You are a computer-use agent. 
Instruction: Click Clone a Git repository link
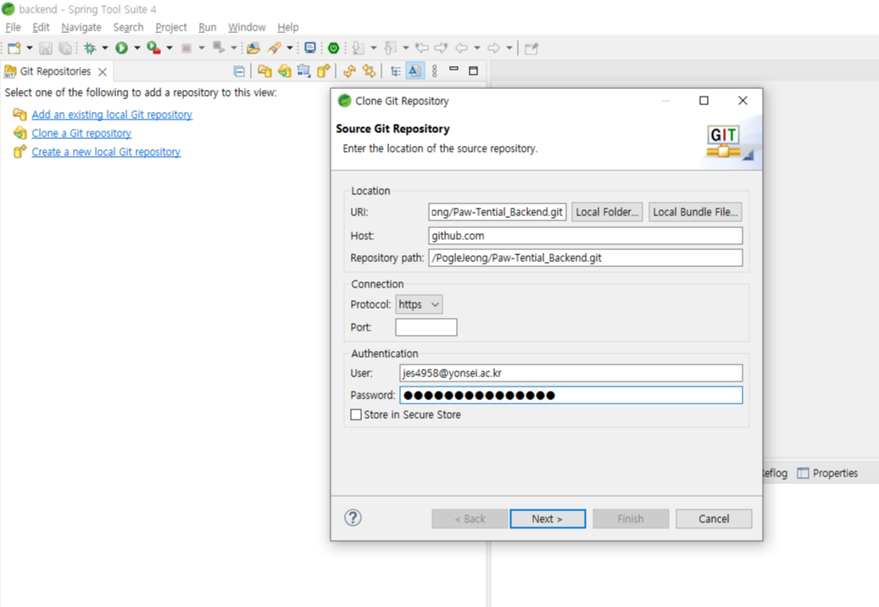click(x=81, y=133)
